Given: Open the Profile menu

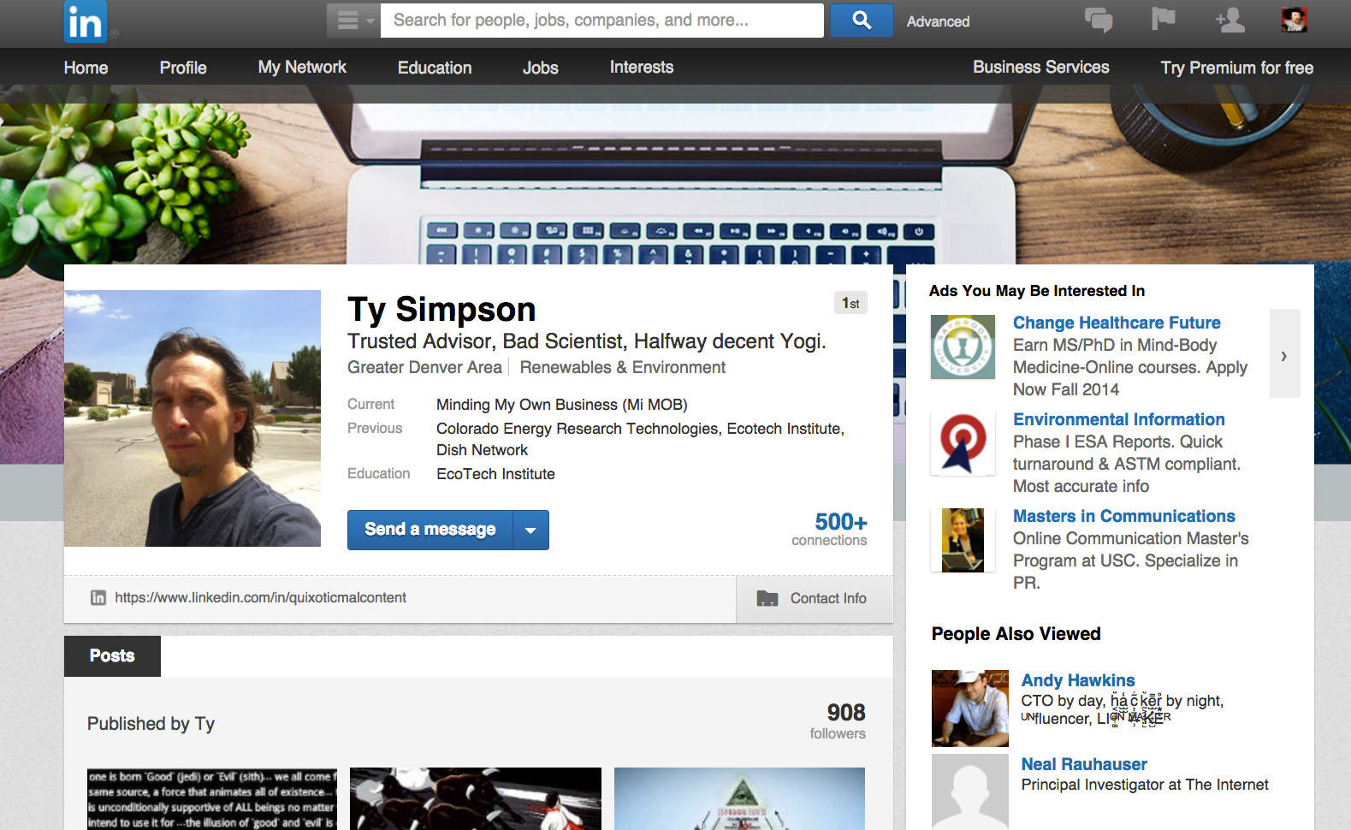Looking at the screenshot, I should [183, 68].
